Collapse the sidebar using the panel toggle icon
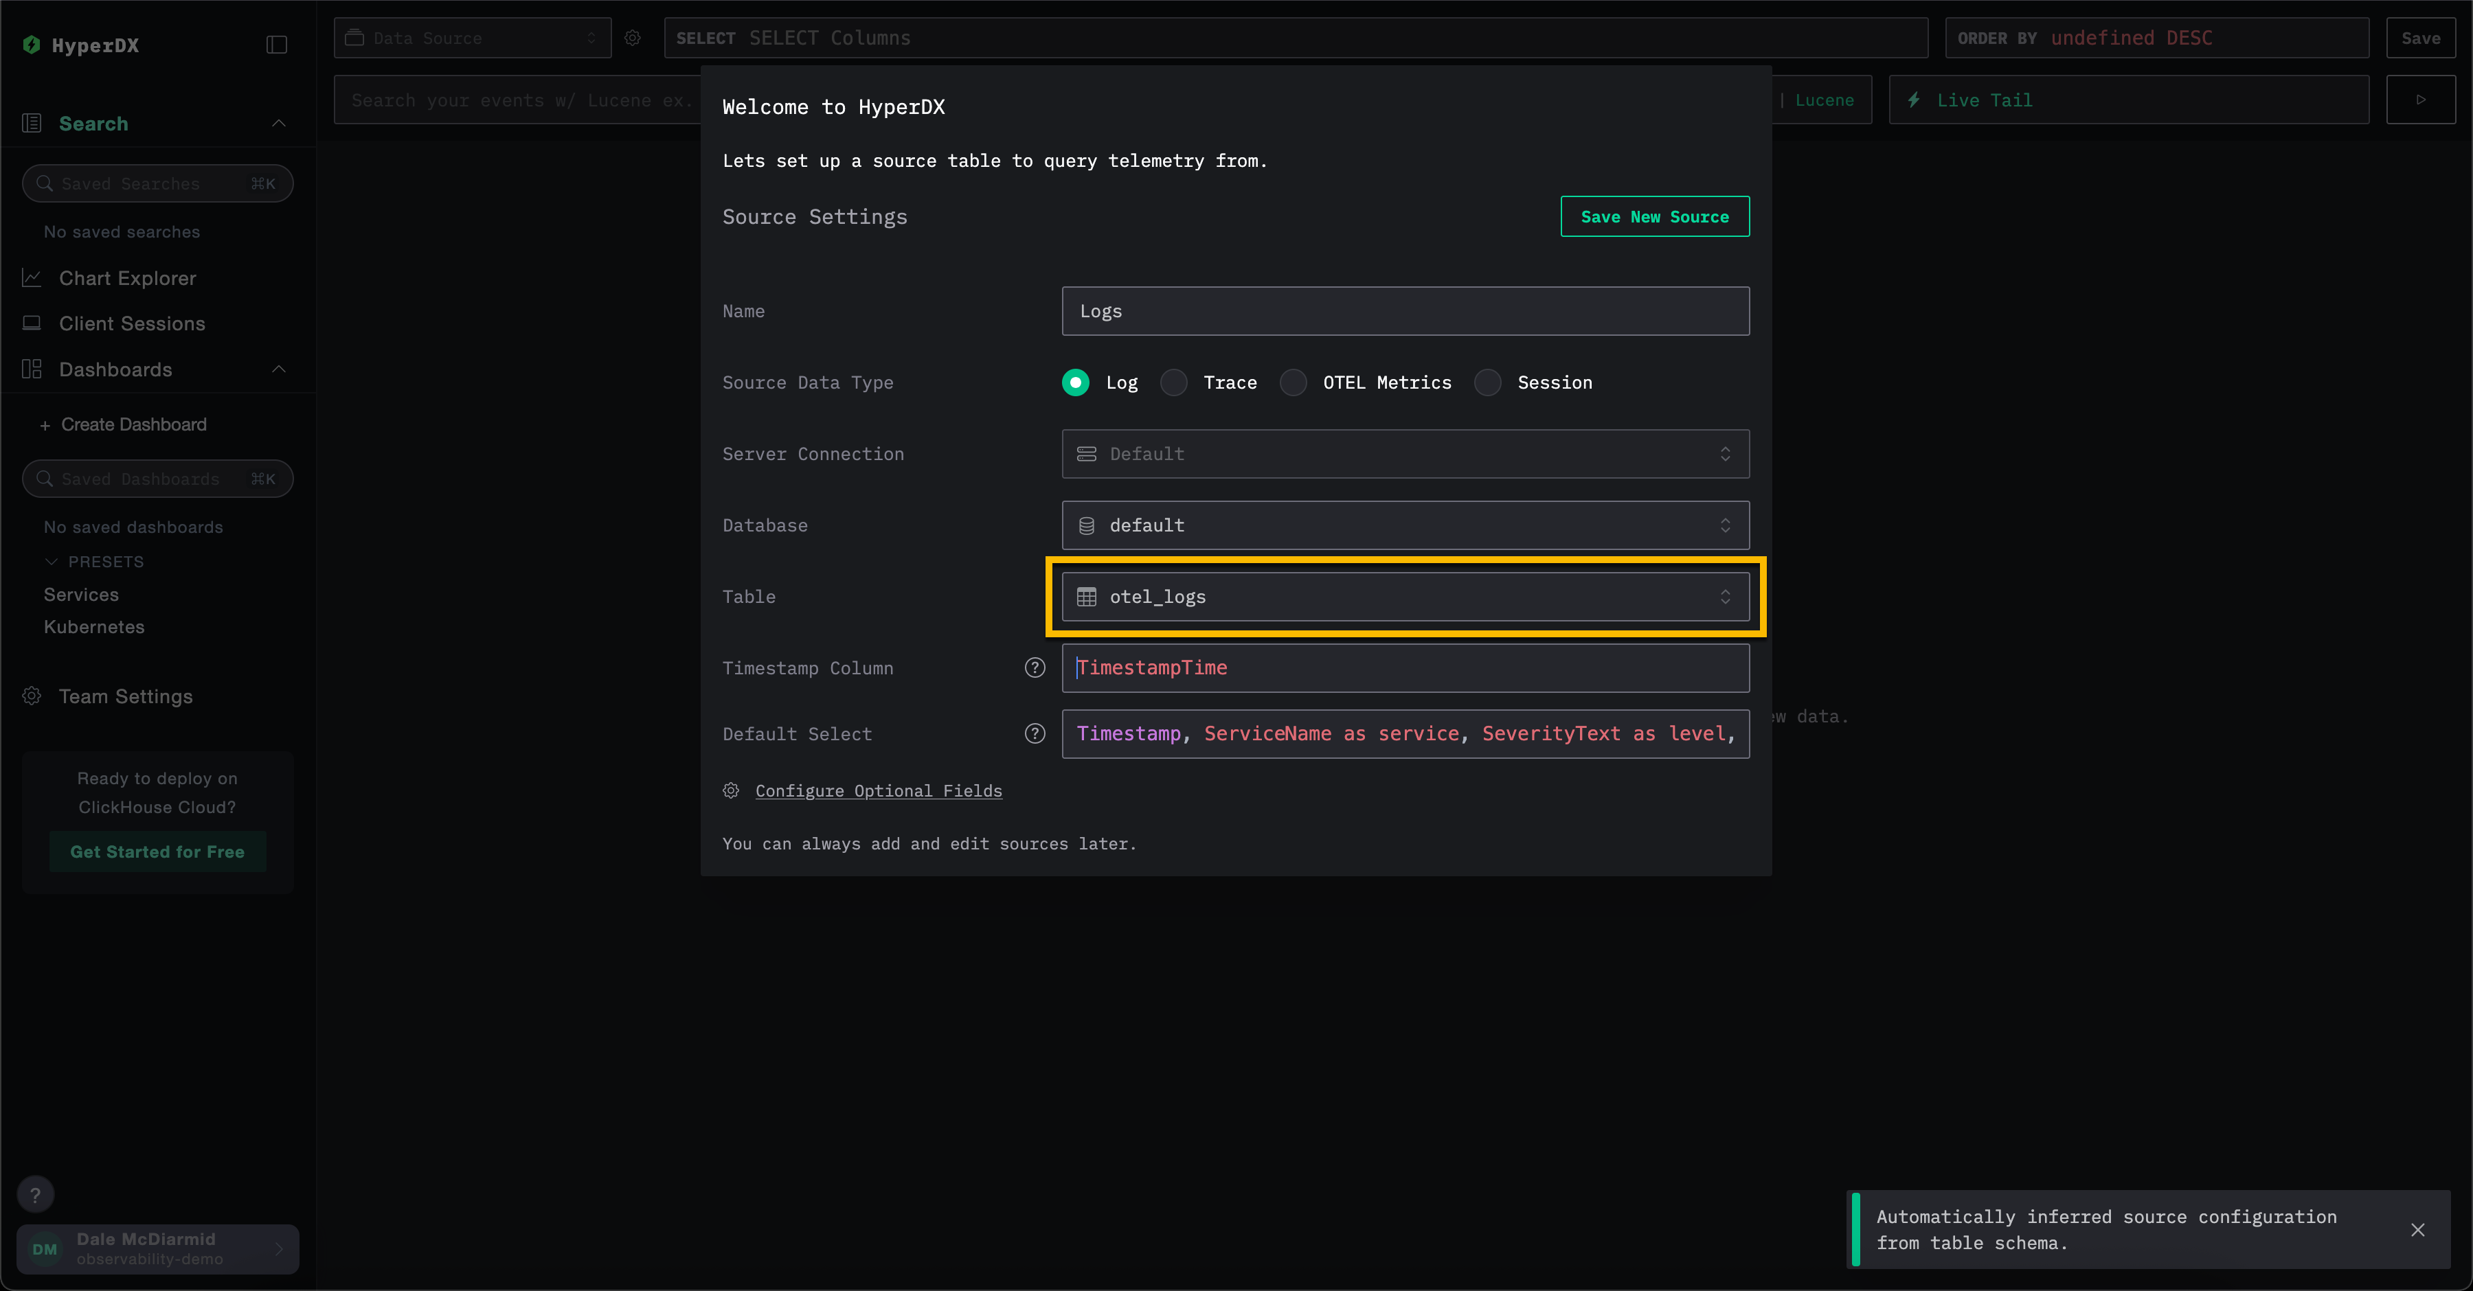The height and width of the screenshot is (1291, 2473). click(x=276, y=44)
